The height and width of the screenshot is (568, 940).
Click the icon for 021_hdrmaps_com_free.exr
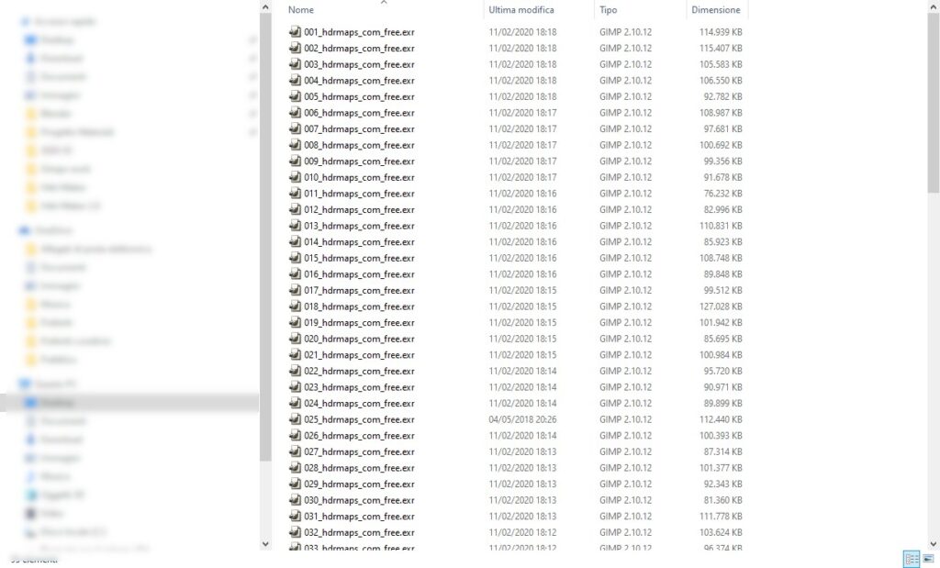click(x=295, y=355)
